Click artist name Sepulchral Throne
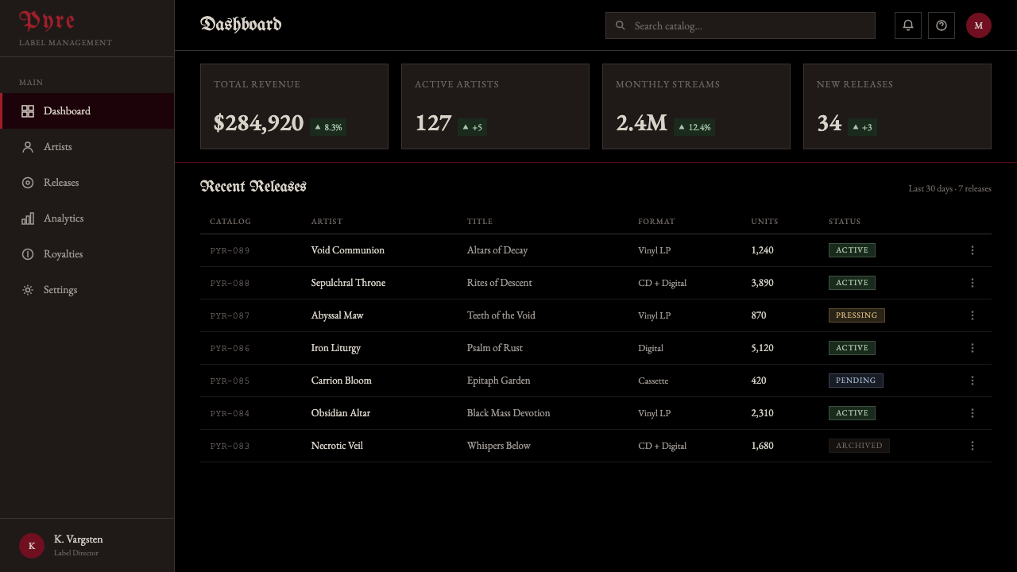The width and height of the screenshot is (1017, 572). pos(348,283)
